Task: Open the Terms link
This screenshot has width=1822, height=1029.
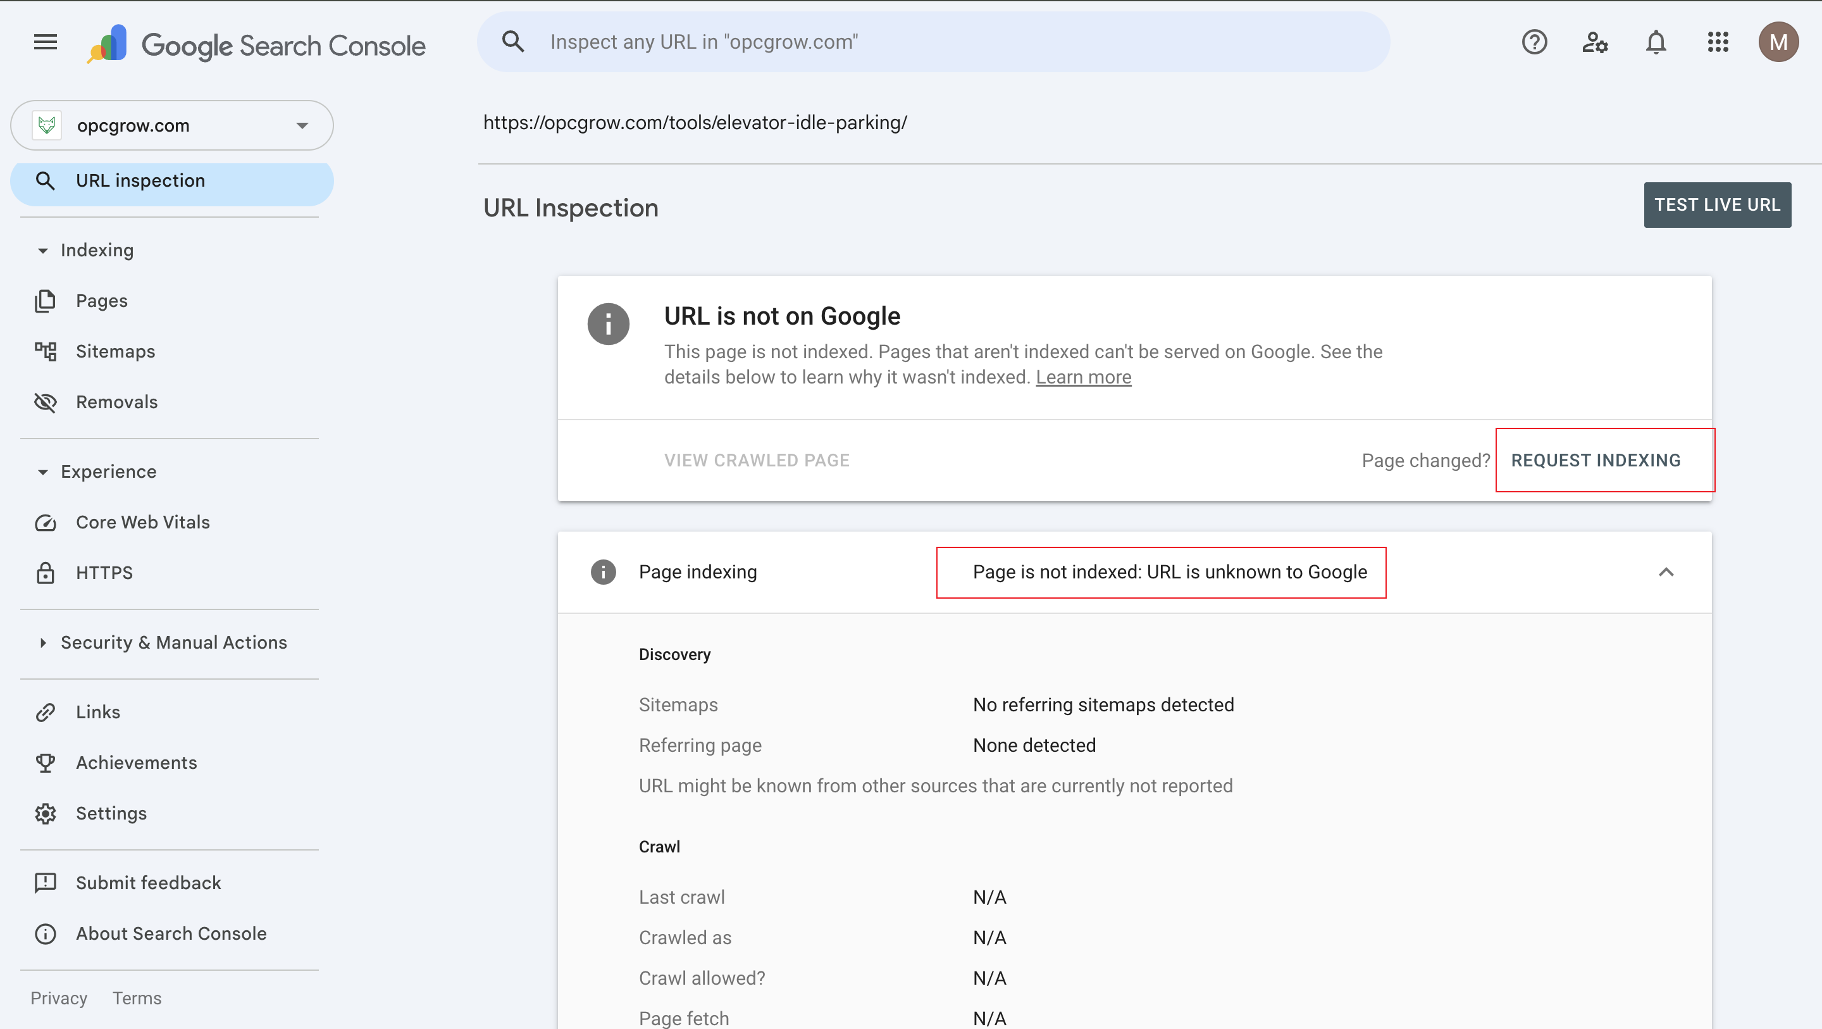Action: pyautogui.click(x=137, y=998)
